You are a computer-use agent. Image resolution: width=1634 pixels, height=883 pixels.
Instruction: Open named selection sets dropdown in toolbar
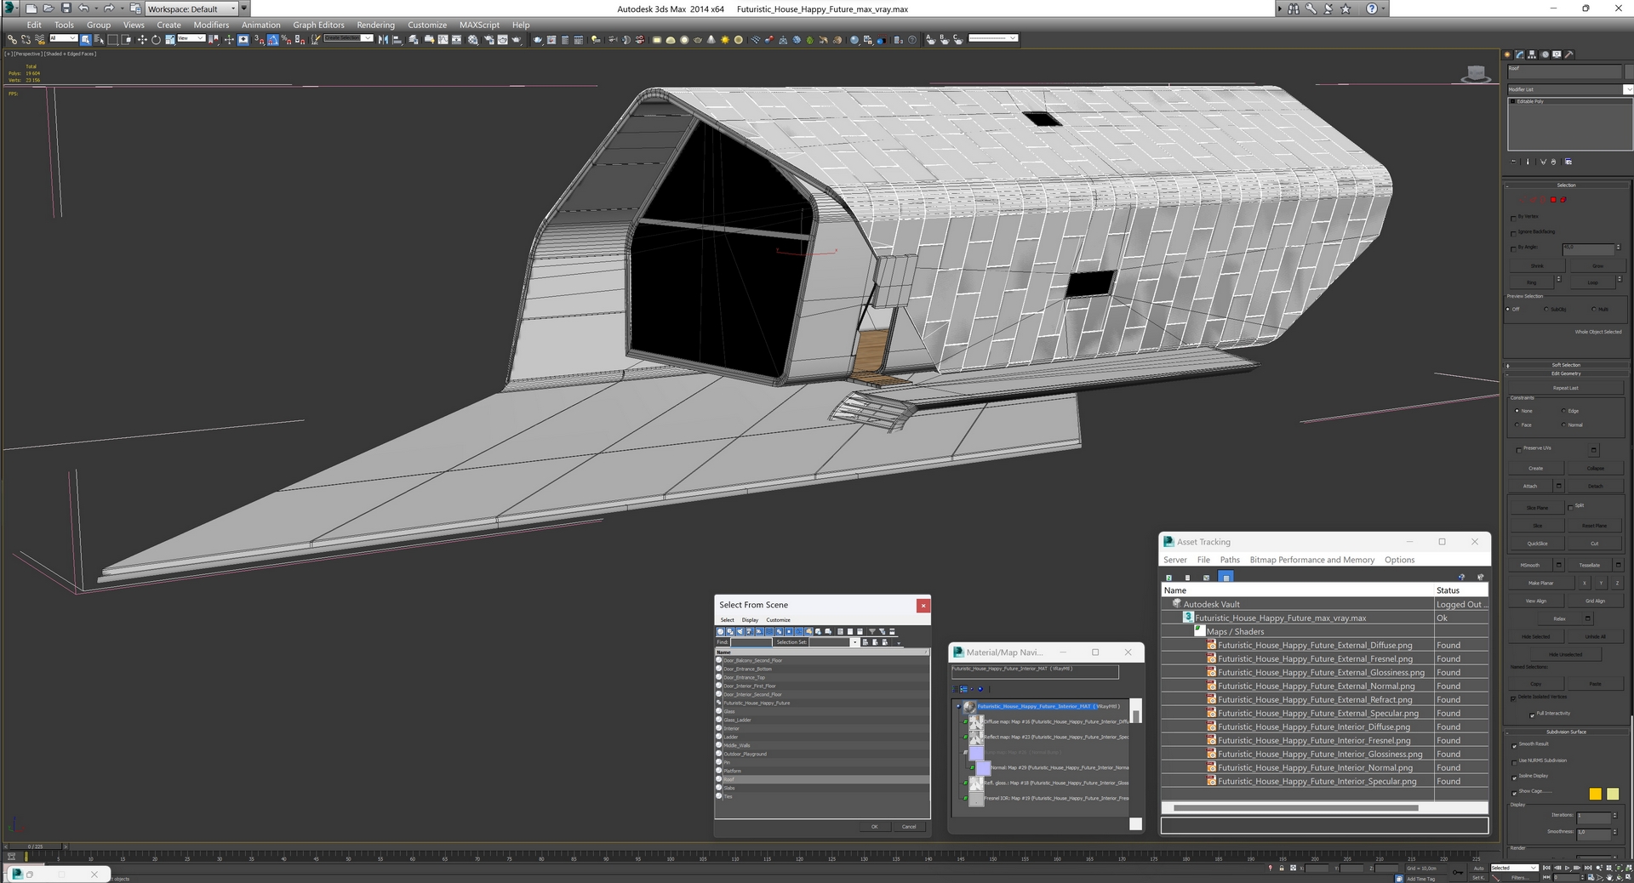click(348, 38)
